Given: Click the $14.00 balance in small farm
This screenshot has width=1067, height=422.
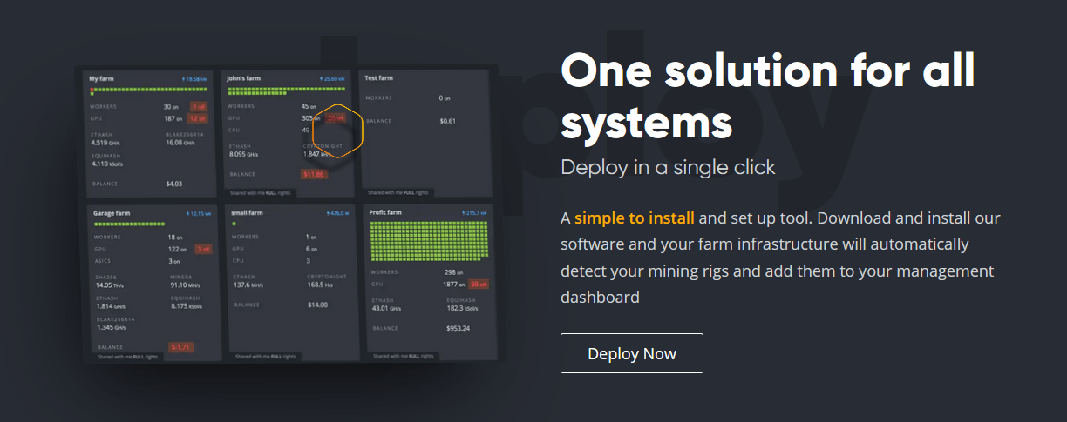Looking at the screenshot, I should click(x=317, y=305).
